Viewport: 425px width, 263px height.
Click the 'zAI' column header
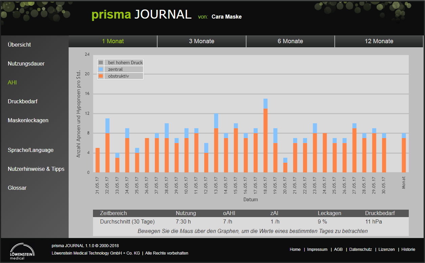pos(274,213)
